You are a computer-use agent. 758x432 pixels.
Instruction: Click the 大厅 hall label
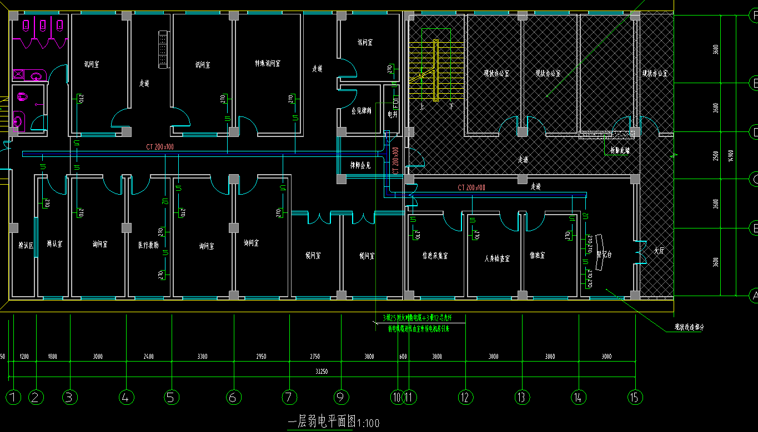pos(659,251)
